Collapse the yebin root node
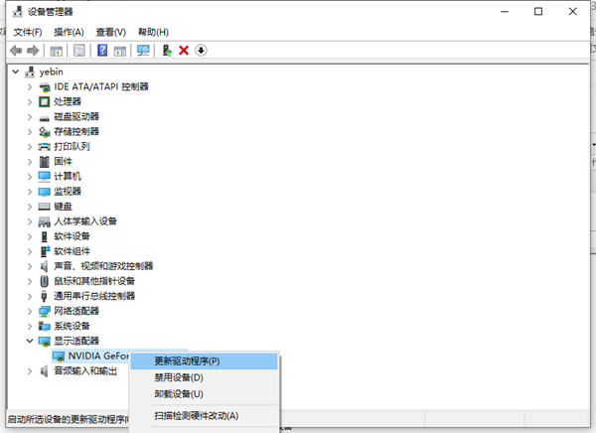The width and height of the screenshot is (596, 433). [14, 72]
